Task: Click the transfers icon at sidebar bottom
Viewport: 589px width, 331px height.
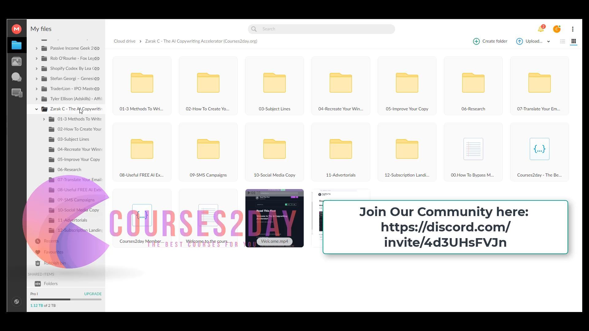Action: tap(17, 302)
